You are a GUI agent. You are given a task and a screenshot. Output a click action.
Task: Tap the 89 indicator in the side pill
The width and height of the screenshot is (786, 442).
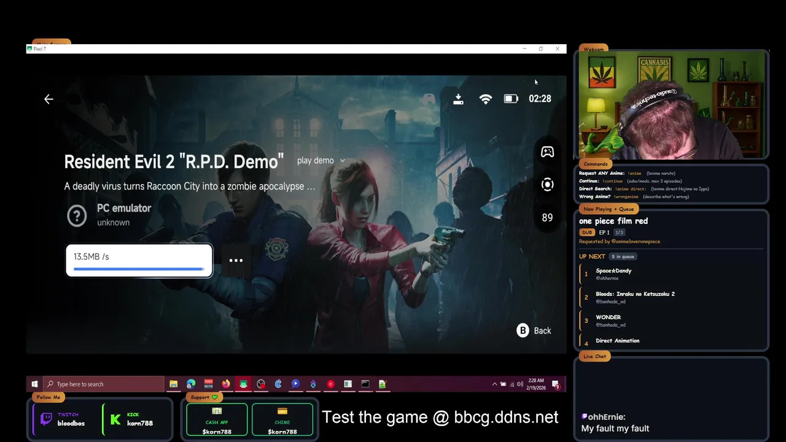coord(547,217)
